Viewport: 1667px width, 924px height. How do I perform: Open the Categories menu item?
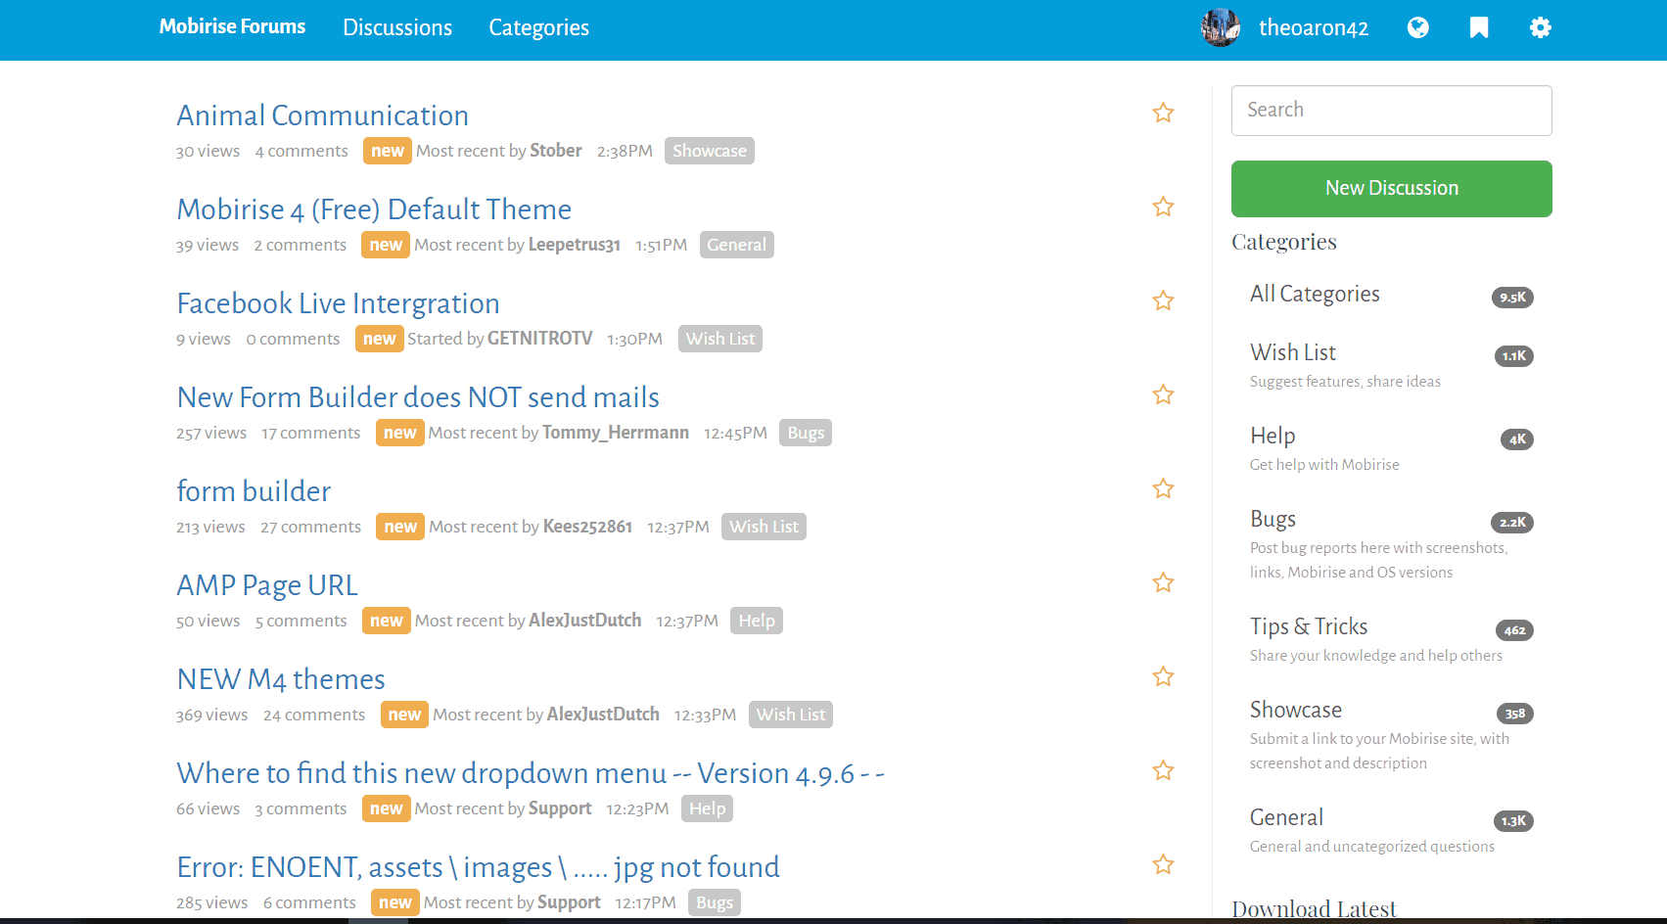[538, 27]
